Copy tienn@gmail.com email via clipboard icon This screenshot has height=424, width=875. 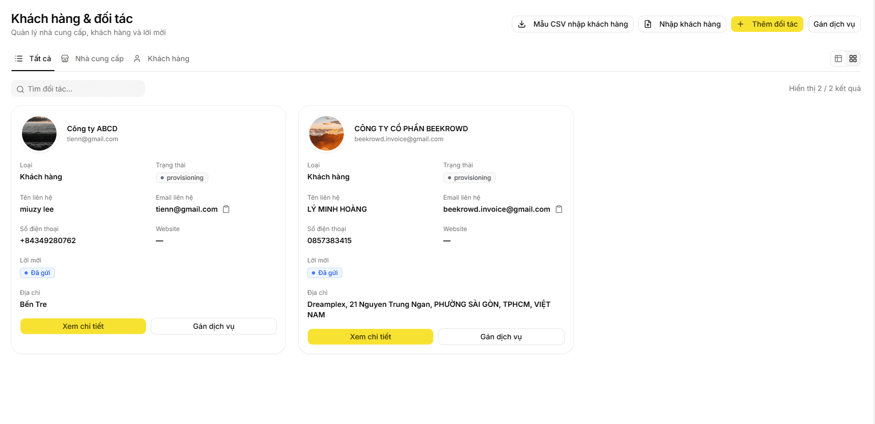226,209
